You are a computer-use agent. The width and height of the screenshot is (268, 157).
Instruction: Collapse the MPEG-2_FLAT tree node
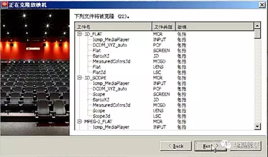(79, 121)
